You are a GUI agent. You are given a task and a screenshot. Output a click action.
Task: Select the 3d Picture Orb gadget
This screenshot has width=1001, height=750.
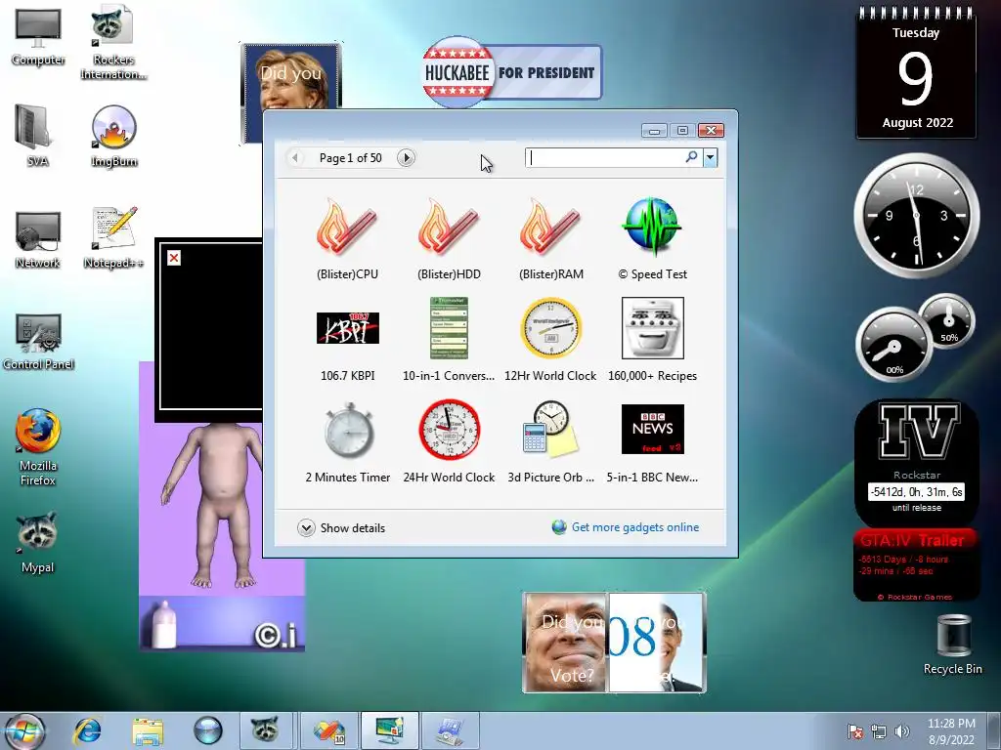tap(551, 442)
